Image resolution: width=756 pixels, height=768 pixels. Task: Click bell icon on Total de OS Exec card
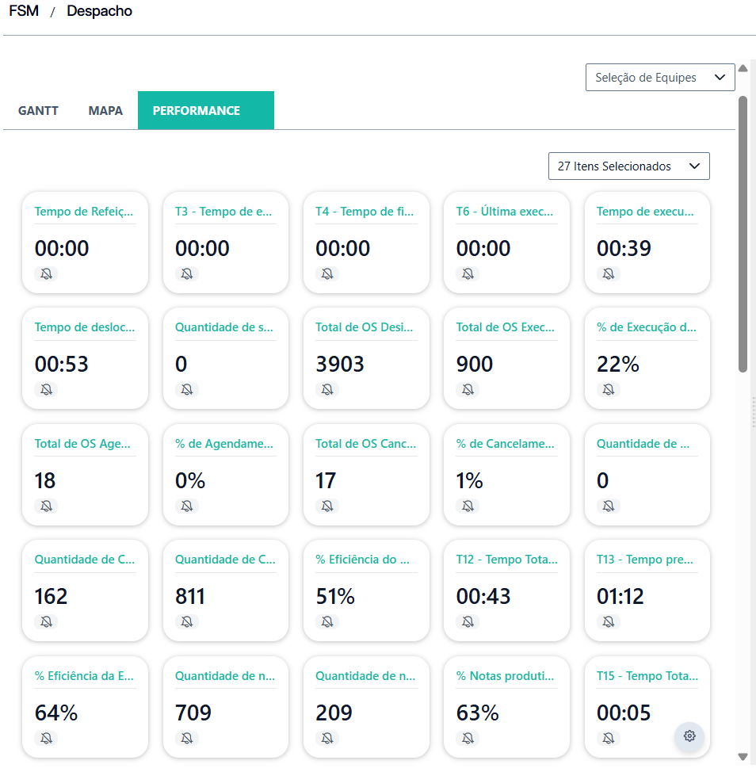[x=468, y=389]
